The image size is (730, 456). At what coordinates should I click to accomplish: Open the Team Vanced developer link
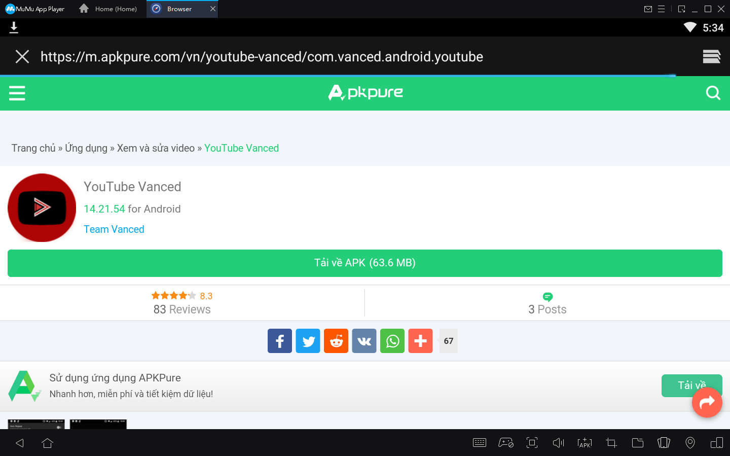[114, 229]
